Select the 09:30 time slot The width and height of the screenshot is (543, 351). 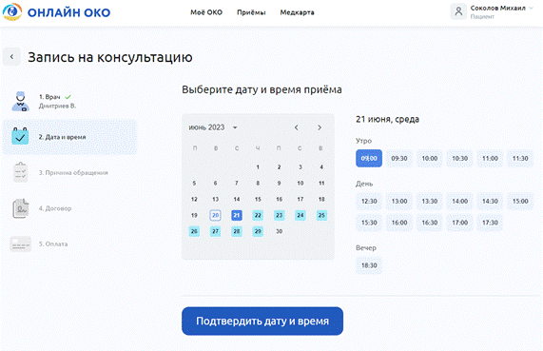(399, 158)
